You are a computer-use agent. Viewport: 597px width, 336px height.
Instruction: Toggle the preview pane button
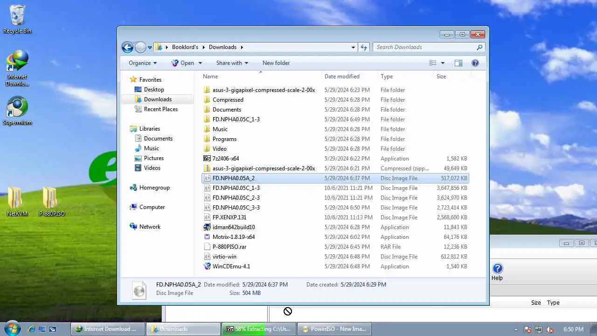(458, 63)
